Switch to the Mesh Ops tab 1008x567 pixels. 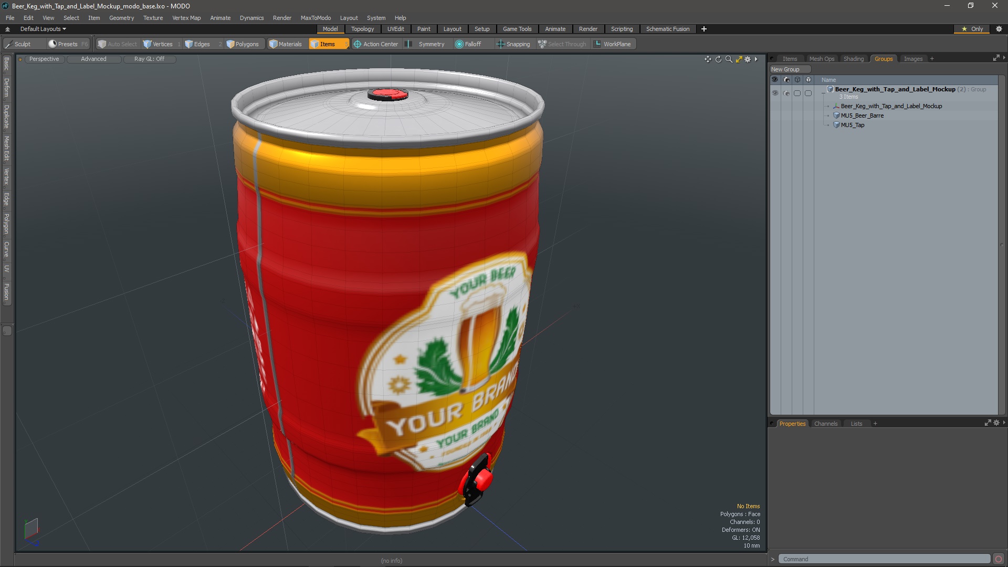[x=822, y=59]
